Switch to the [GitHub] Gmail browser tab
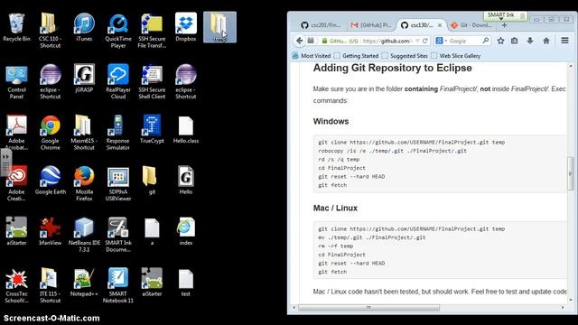The image size is (578, 325). click(x=370, y=25)
